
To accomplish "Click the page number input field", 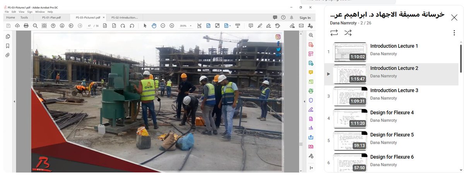I will click(90, 26).
